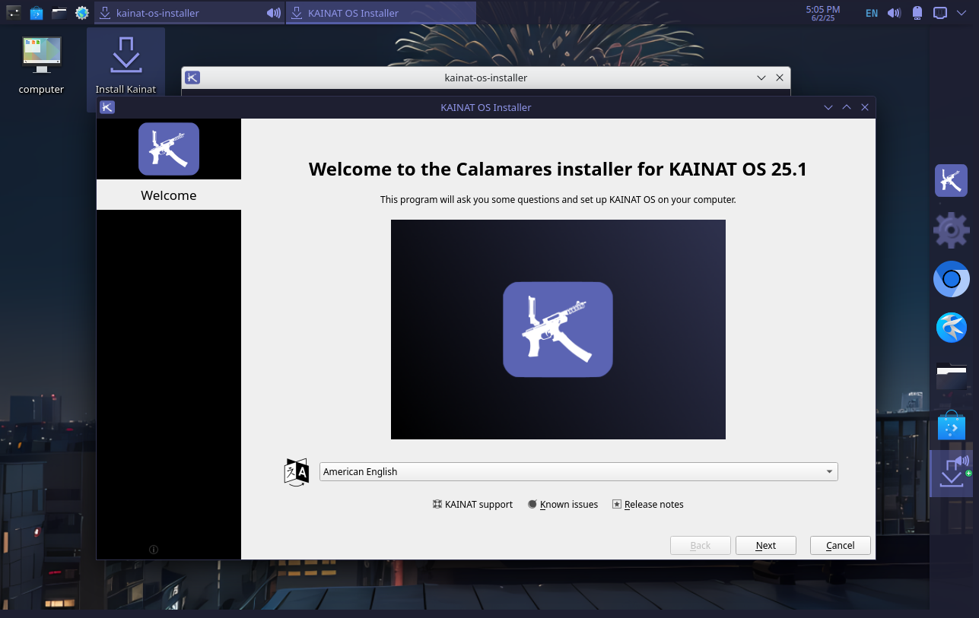Open the file manager from the top panel
Image resolution: width=979 pixels, height=618 pixels.
(59, 13)
